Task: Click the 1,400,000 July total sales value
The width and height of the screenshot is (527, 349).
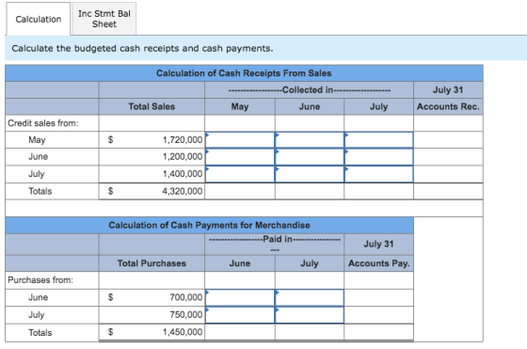Action: click(183, 174)
